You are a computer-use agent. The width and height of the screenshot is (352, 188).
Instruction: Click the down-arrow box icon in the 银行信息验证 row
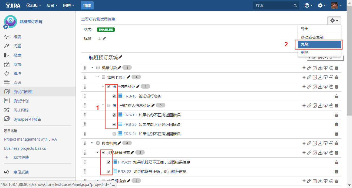coord(325,87)
